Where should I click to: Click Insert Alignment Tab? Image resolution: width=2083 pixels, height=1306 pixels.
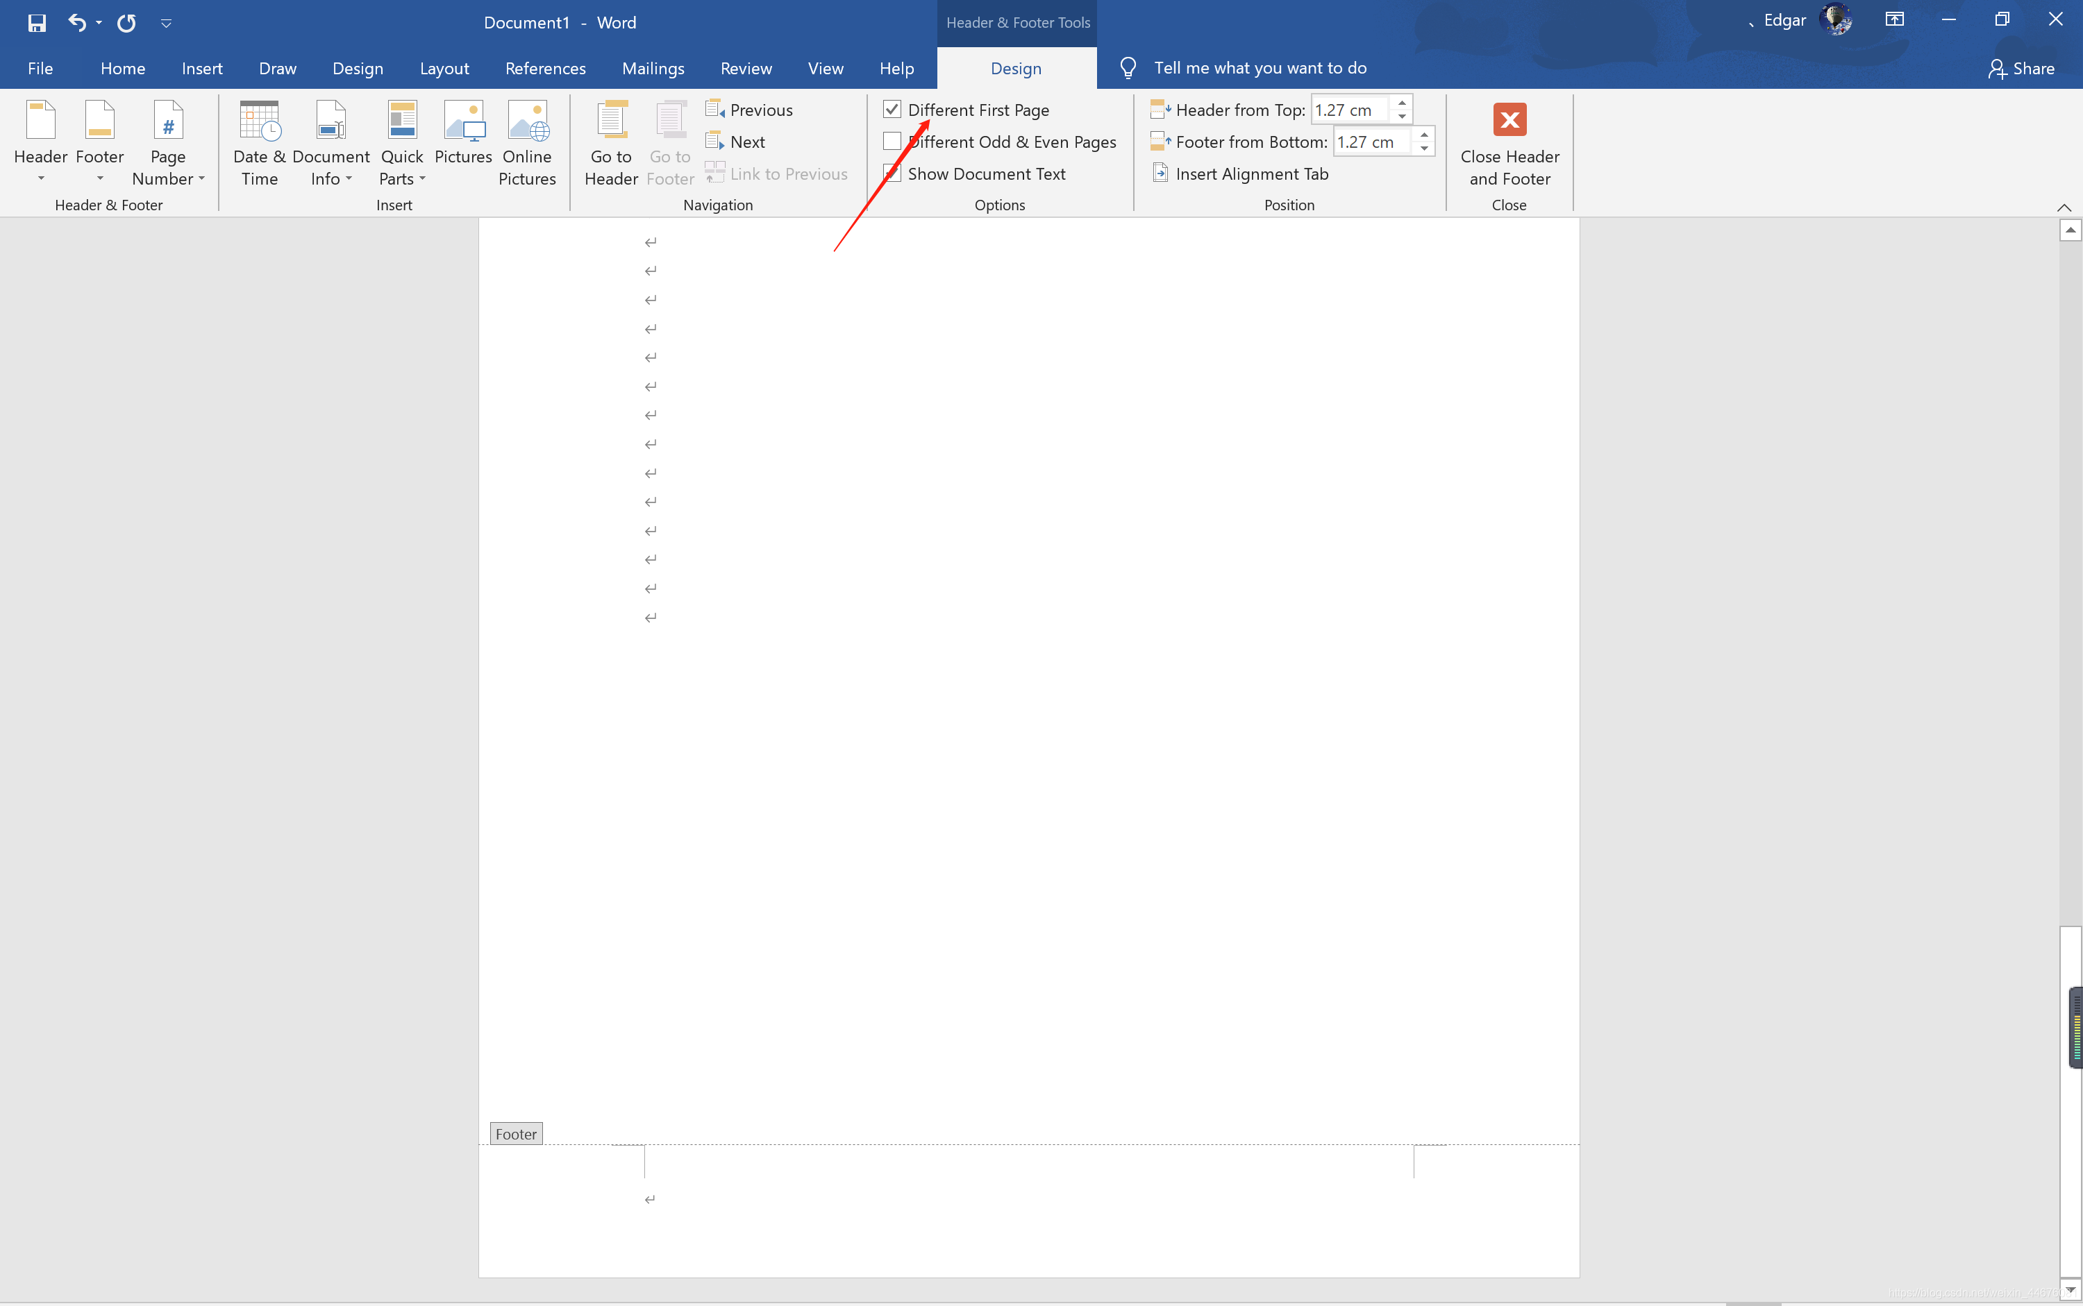[x=1250, y=173]
